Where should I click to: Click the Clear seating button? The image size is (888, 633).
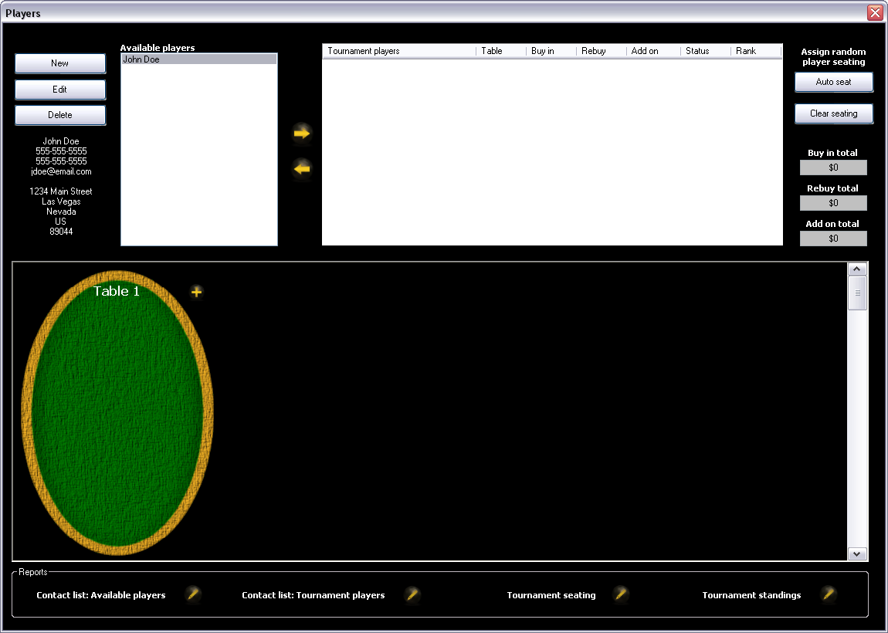click(833, 113)
